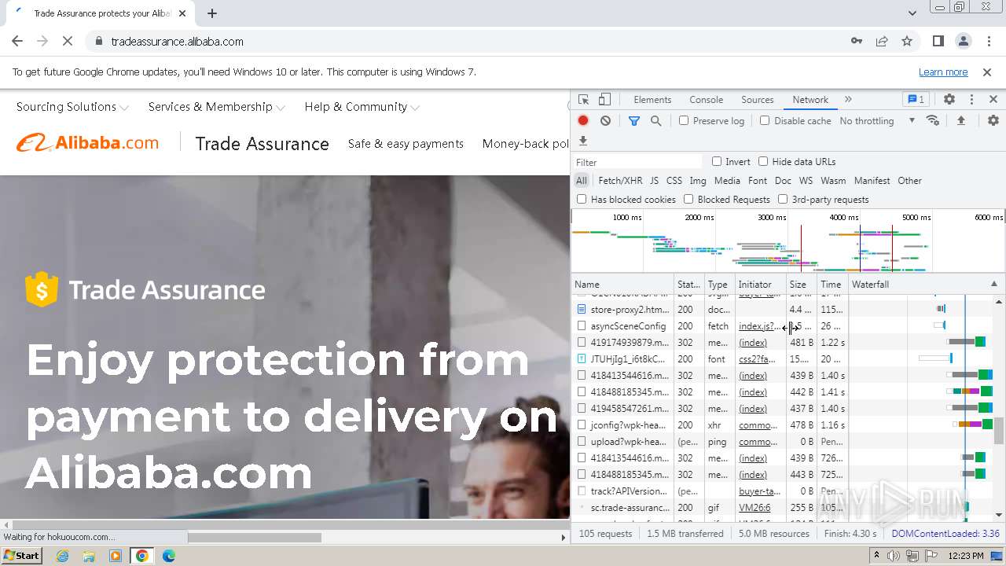
Task: Open Chrome three-dot menu
Action: pyautogui.click(x=988, y=41)
